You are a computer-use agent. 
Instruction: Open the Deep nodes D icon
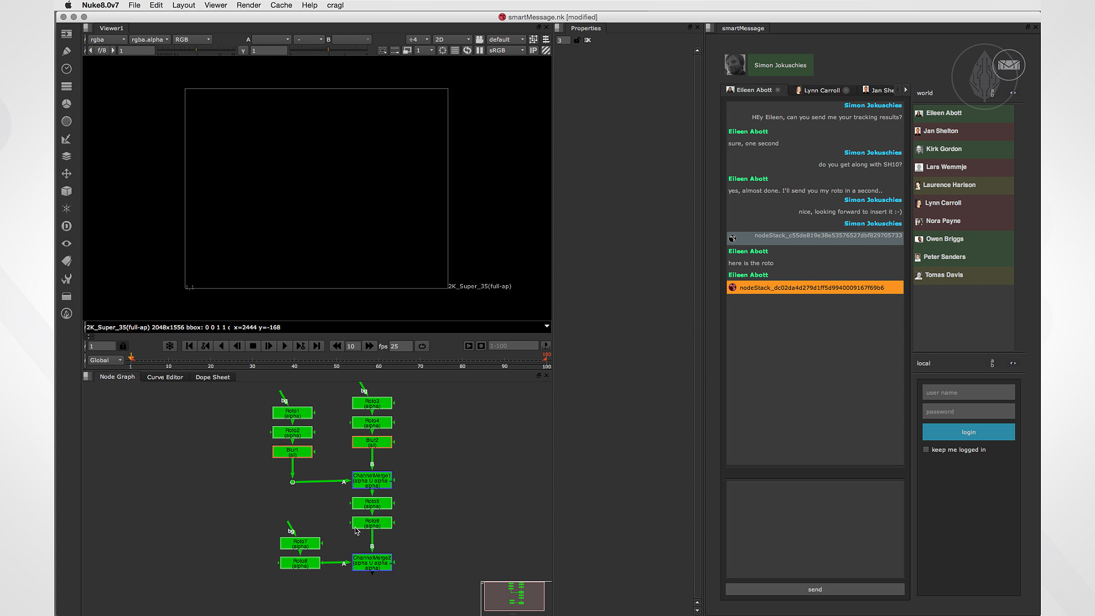coord(66,226)
